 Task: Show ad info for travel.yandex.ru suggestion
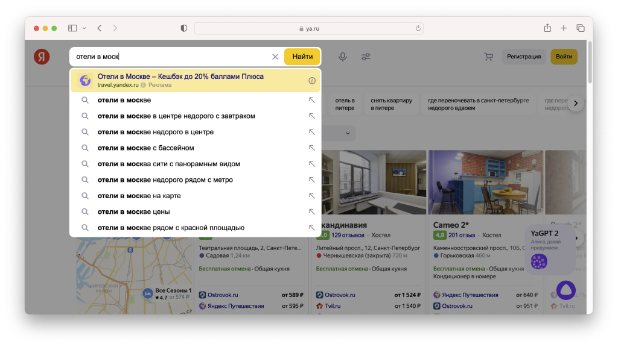point(312,81)
